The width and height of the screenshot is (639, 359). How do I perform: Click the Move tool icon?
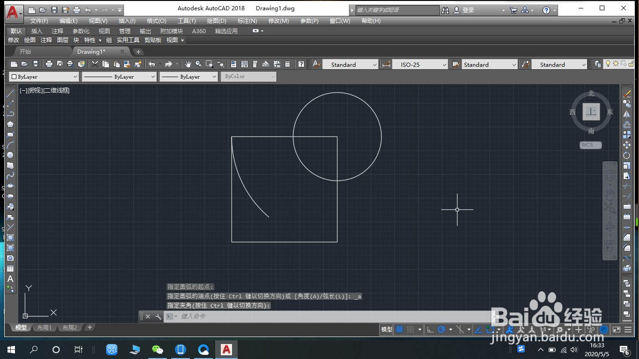coord(627,145)
